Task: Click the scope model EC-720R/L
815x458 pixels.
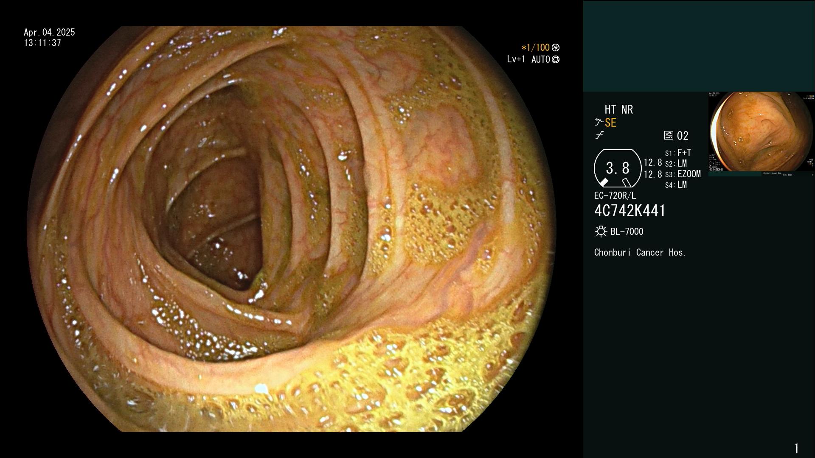Action: [x=615, y=195]
